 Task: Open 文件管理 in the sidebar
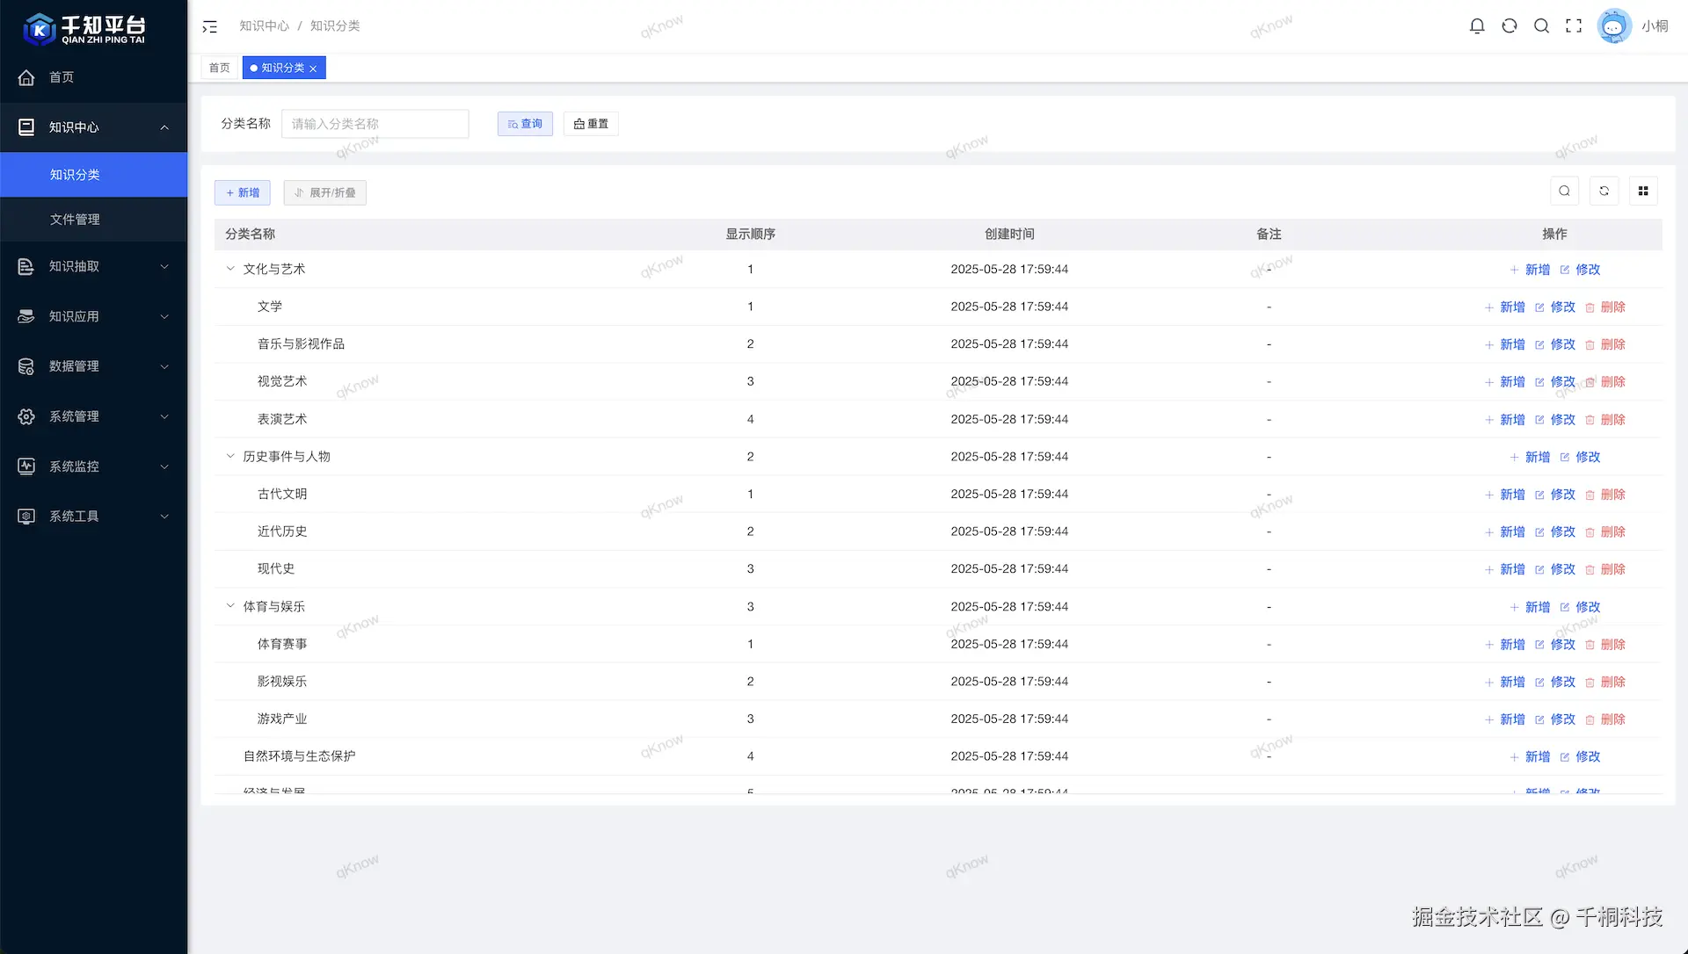point(76,220)
